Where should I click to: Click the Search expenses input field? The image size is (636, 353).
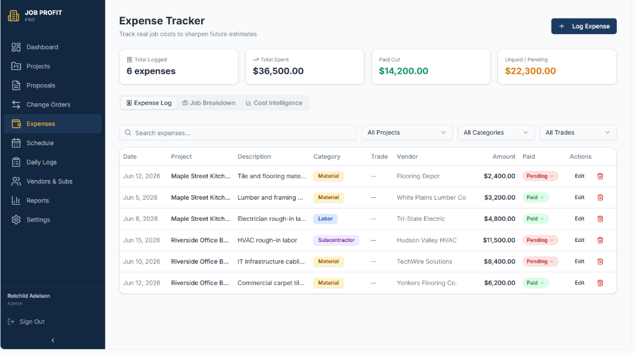pos(238,133)
